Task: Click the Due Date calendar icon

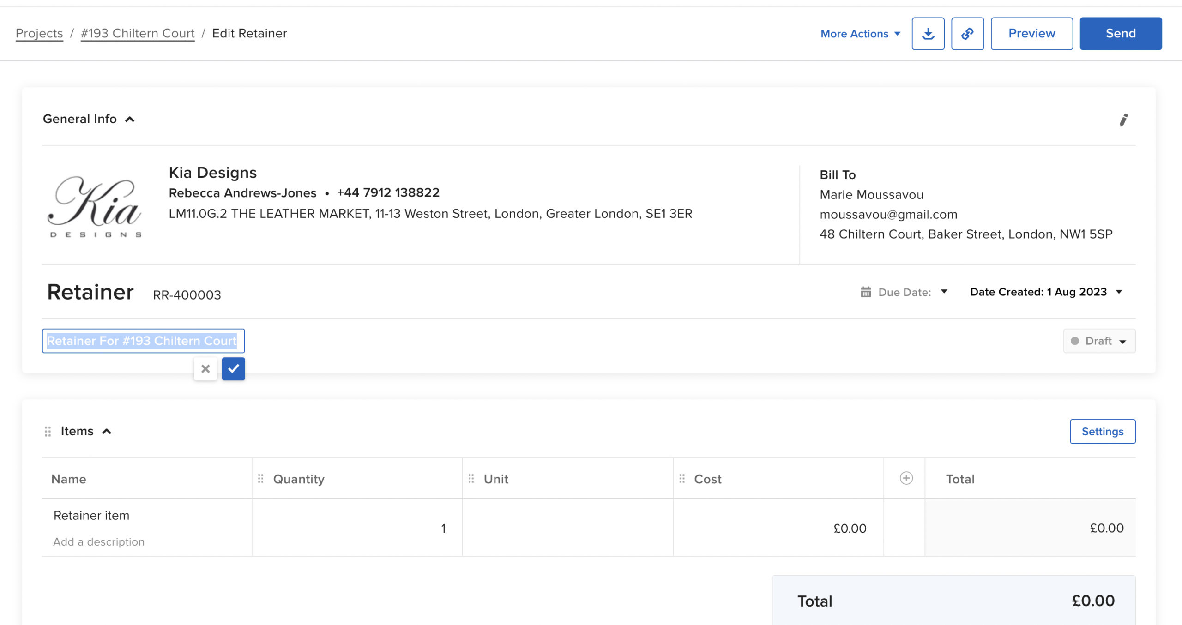Action: point(866,292)
